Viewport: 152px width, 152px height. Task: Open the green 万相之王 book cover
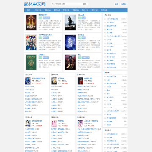tap(31, 62)
